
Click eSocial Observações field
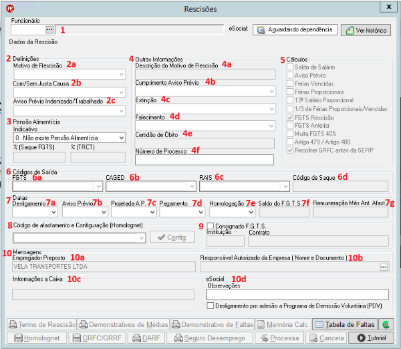297,295
